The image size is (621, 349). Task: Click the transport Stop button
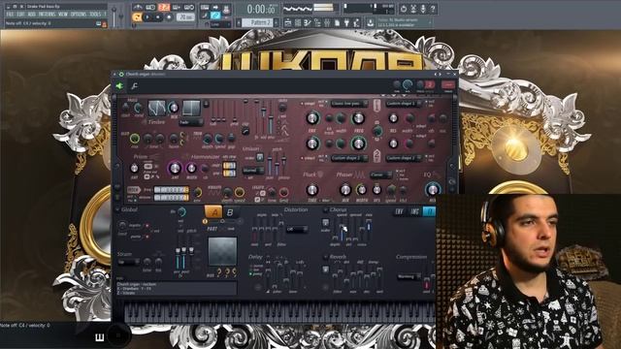click(x=158, y=17)
